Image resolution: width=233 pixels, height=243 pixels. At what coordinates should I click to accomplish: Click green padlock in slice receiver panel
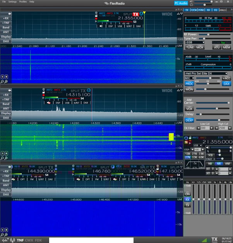190,137
